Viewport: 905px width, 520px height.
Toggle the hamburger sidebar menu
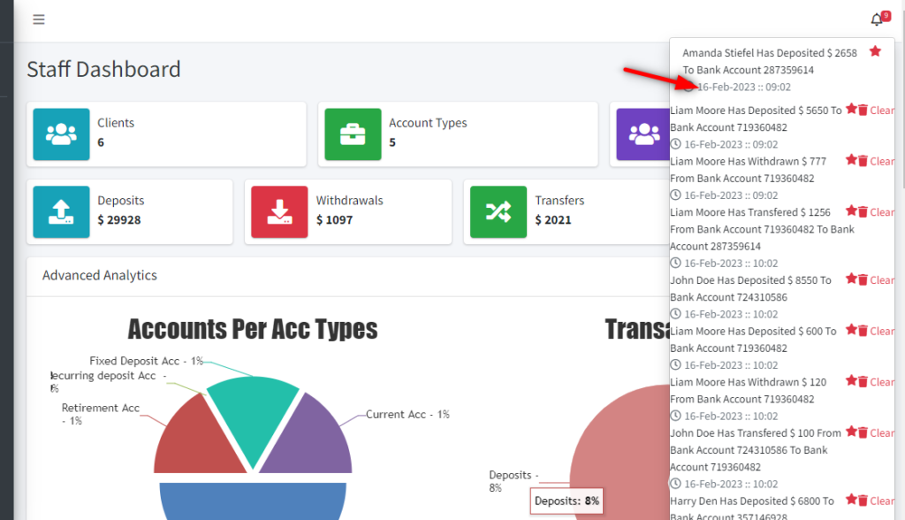tap(39, 19)
